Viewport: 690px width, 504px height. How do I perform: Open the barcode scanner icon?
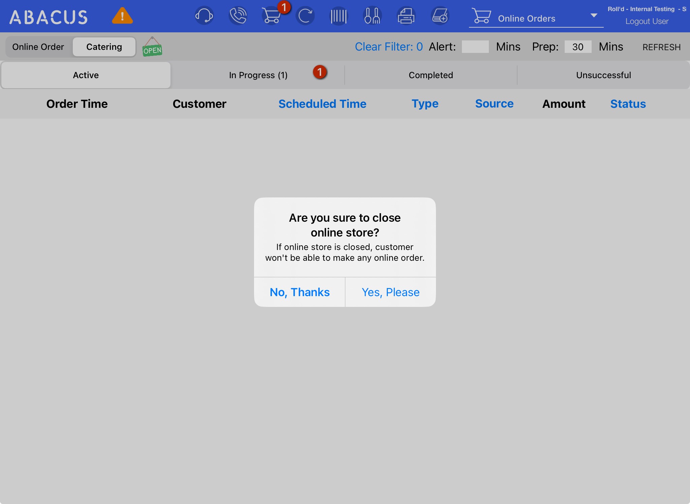pos(339,16)
